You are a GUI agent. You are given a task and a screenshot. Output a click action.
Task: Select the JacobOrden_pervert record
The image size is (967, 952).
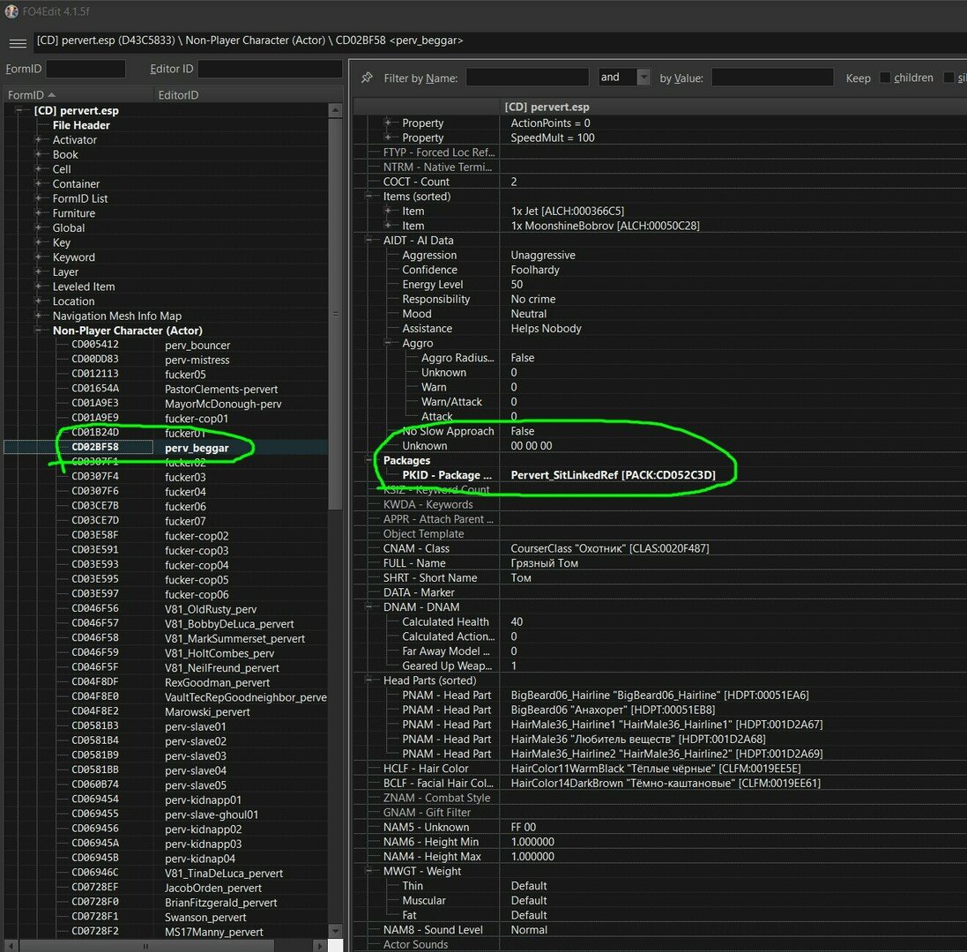coord(212,888)
